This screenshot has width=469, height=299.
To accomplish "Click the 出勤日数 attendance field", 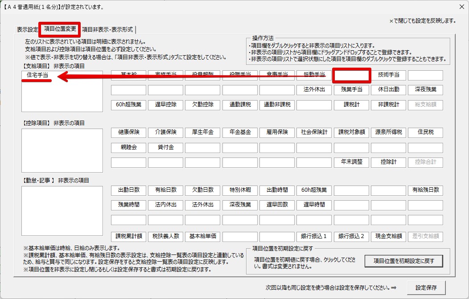I will coord(129,190).
